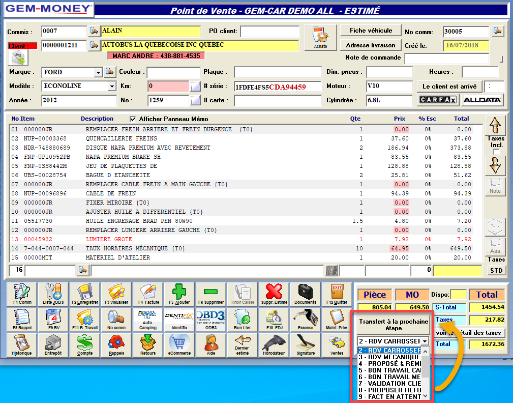
Task: Open the Aide help icon
Action: click(x=210, y=345)
